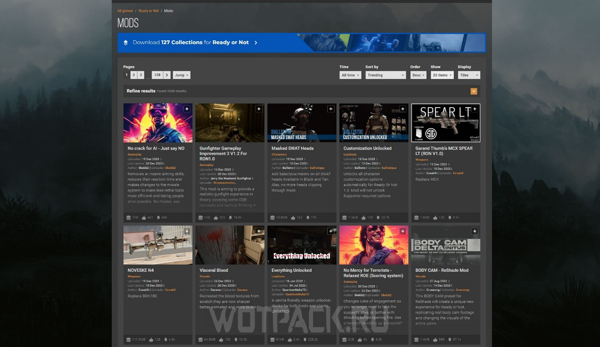Viewport: 600px width, 347px height.
Task: Click the plus icon on BODY CAM tile
Action: pyautogui.click(x=474, y=231)
